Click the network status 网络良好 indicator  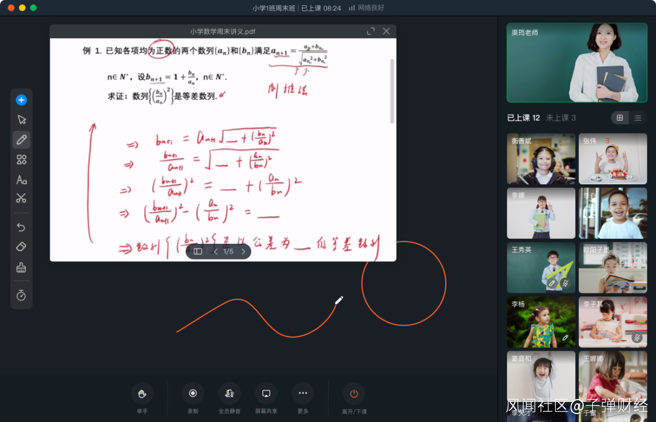coord(366,8)
